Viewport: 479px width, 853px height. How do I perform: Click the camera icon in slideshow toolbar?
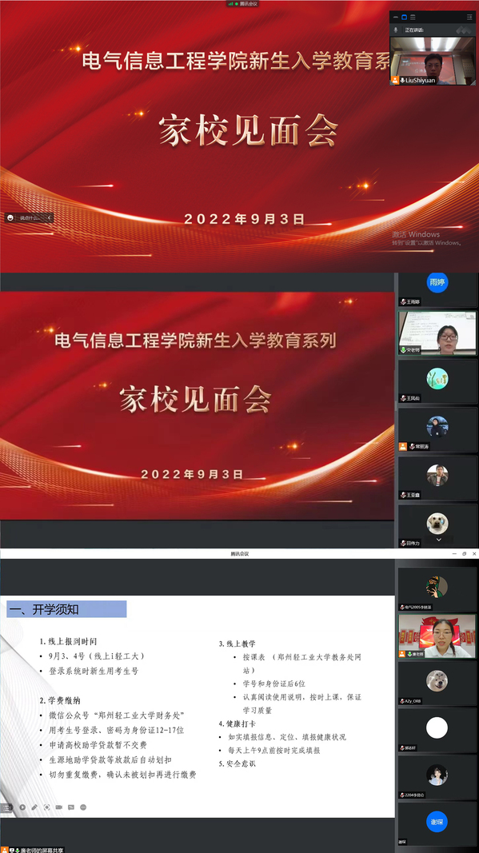[x=59, y=807]
